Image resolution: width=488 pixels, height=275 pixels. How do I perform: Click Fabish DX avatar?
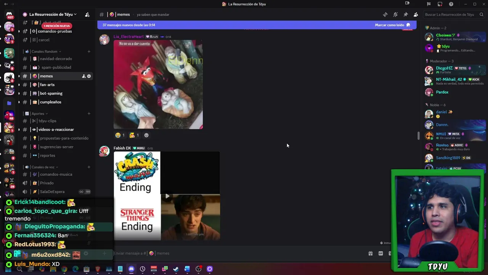[x=104, y=151]
